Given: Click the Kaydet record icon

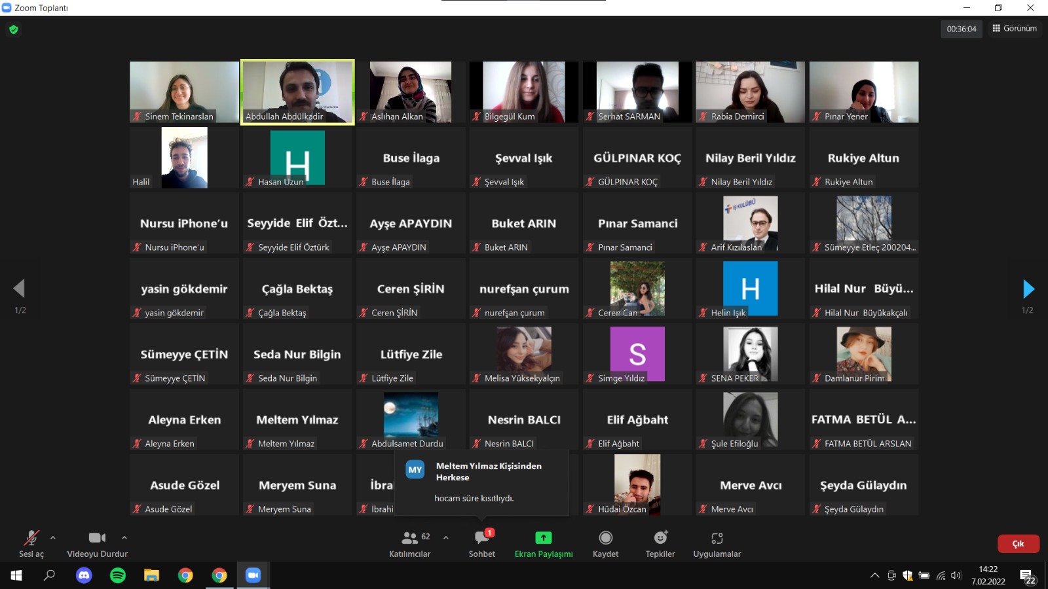Looking at the screenshot, I should pyautogui.click(x=605, y=538).
